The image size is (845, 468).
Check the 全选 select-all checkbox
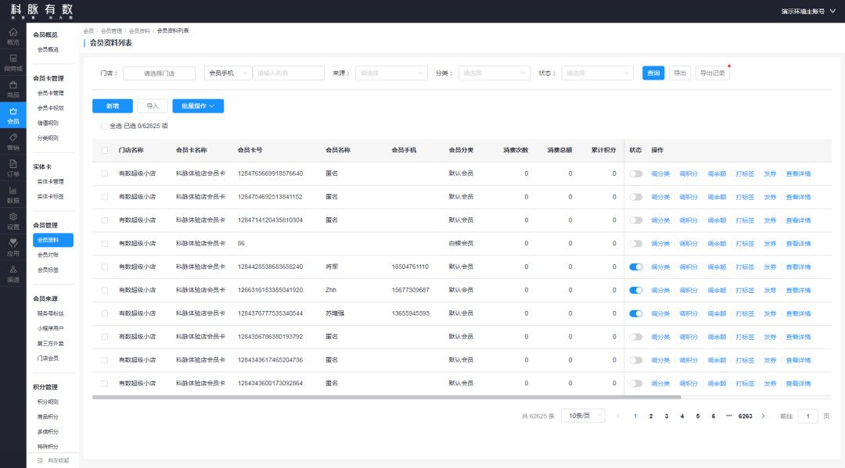tap(104, 126)
